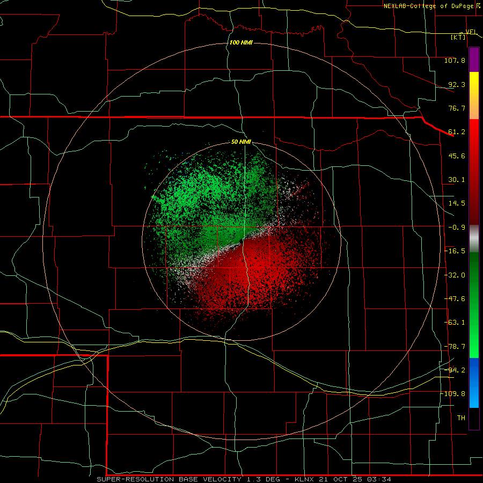Screen dimensions: 483x483
Task: Click the black radar site marker at center
Action: point(241,241)
